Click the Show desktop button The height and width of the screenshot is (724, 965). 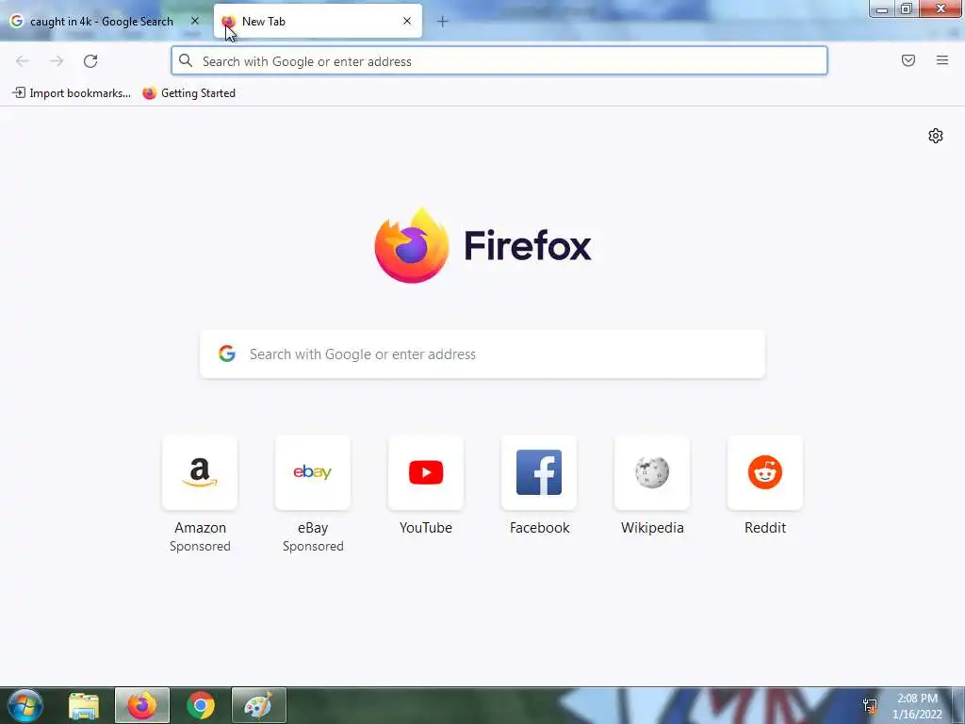coord(957,705)
